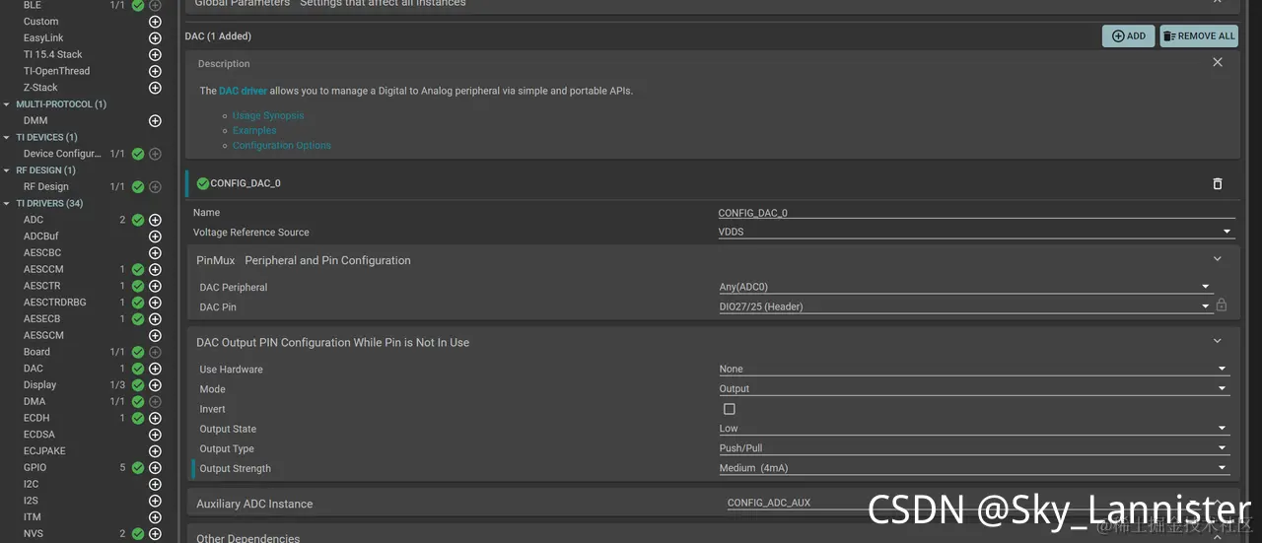Open the Configuration Options link
Image resolution: width=1262 pixels, height=543 pixels.
(282, 145)
